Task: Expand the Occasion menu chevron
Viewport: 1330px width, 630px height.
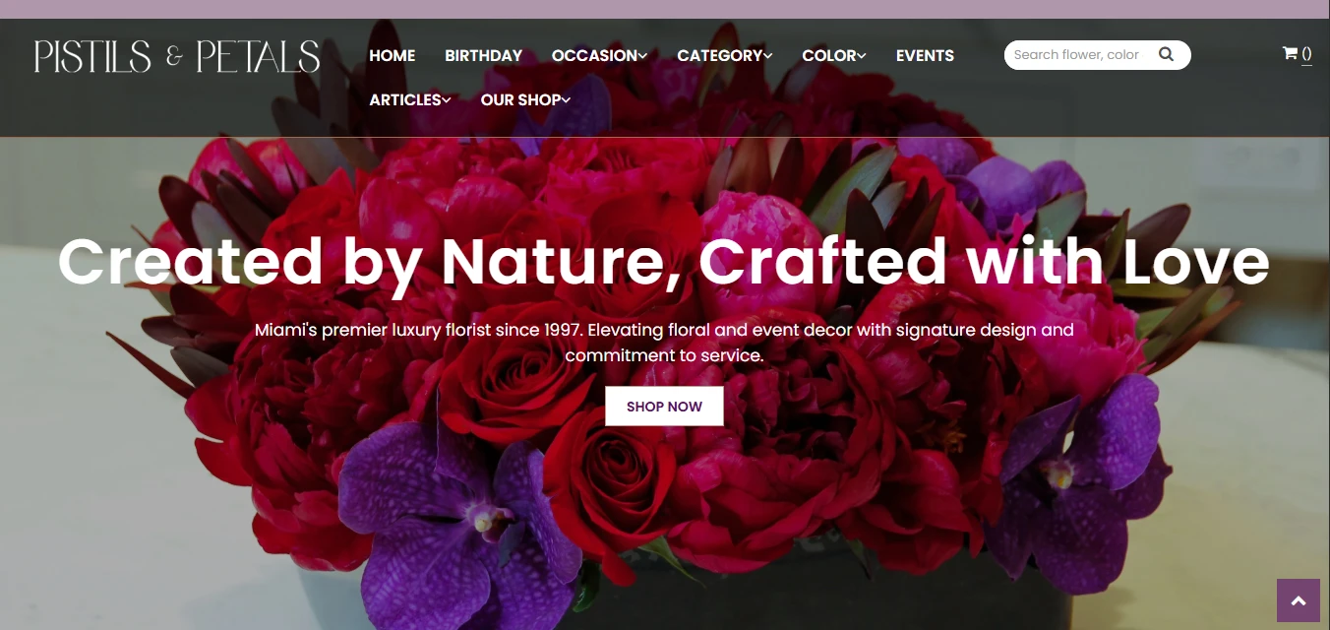Action: tap(642, 56)
